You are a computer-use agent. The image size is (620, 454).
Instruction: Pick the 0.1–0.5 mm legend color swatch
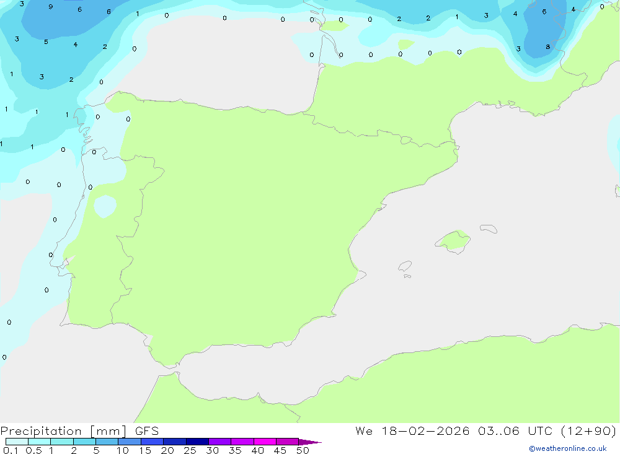click(17, 442)
